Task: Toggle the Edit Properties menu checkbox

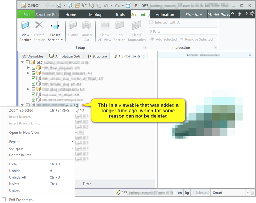Action: tap(4, 200)
